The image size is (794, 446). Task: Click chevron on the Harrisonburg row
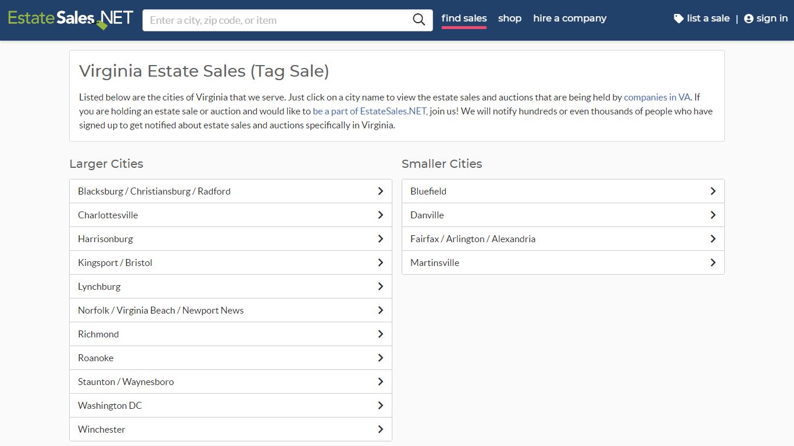(380, 239)
